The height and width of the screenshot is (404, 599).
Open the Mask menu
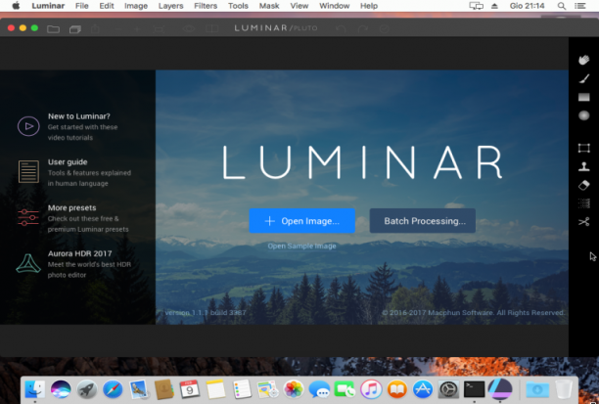click(x=269, y=6)
